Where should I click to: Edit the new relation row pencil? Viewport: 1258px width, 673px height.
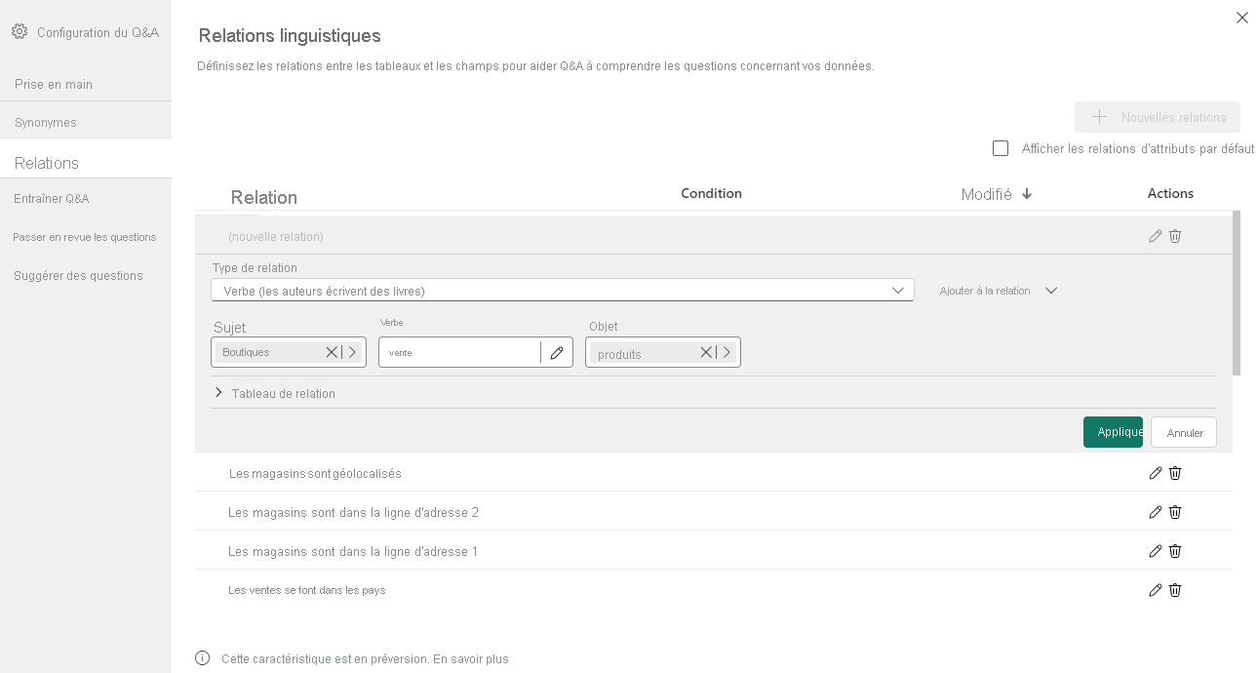[x=1156, y=236]
